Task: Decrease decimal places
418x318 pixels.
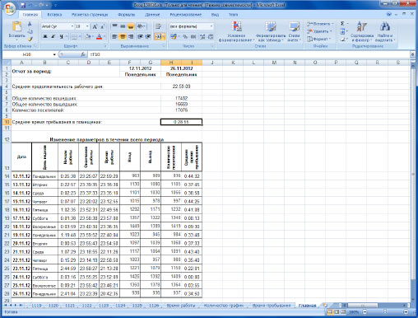Action: (211, 36)
